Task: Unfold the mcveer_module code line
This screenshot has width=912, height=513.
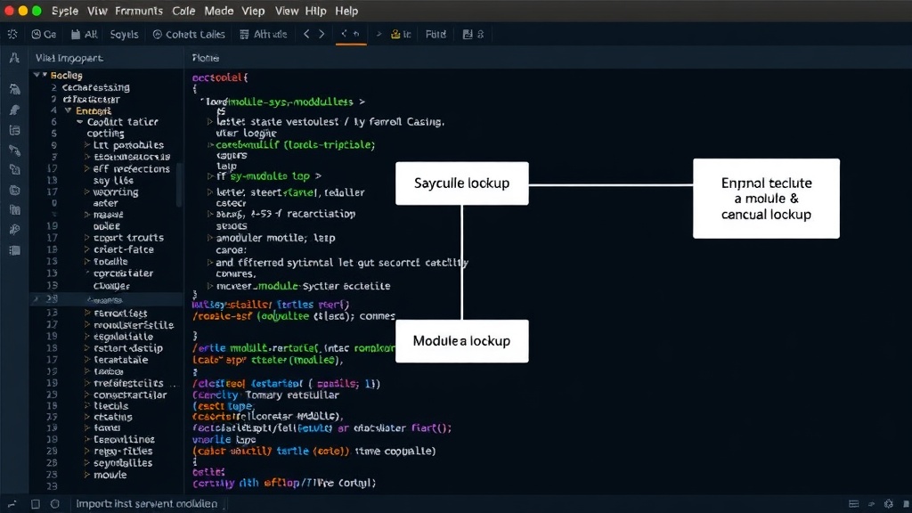Action: pyautogui.click(x=210, y=286)
